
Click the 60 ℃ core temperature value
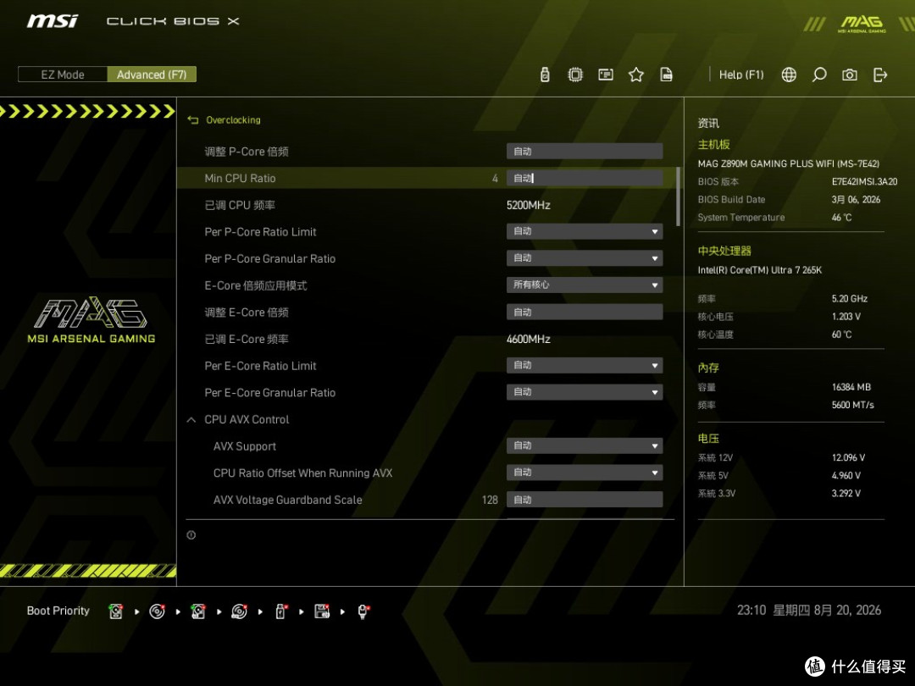tap(841, 335)
